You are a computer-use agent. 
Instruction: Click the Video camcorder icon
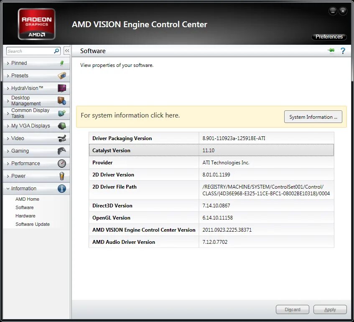[x=62, y=138]
